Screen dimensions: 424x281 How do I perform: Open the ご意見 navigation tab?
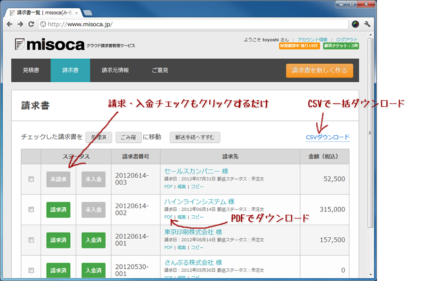pos(160,70)
